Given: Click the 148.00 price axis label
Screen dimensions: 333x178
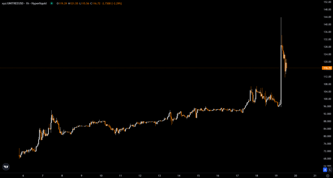Looking at the screenshot, I should (327, 9).
